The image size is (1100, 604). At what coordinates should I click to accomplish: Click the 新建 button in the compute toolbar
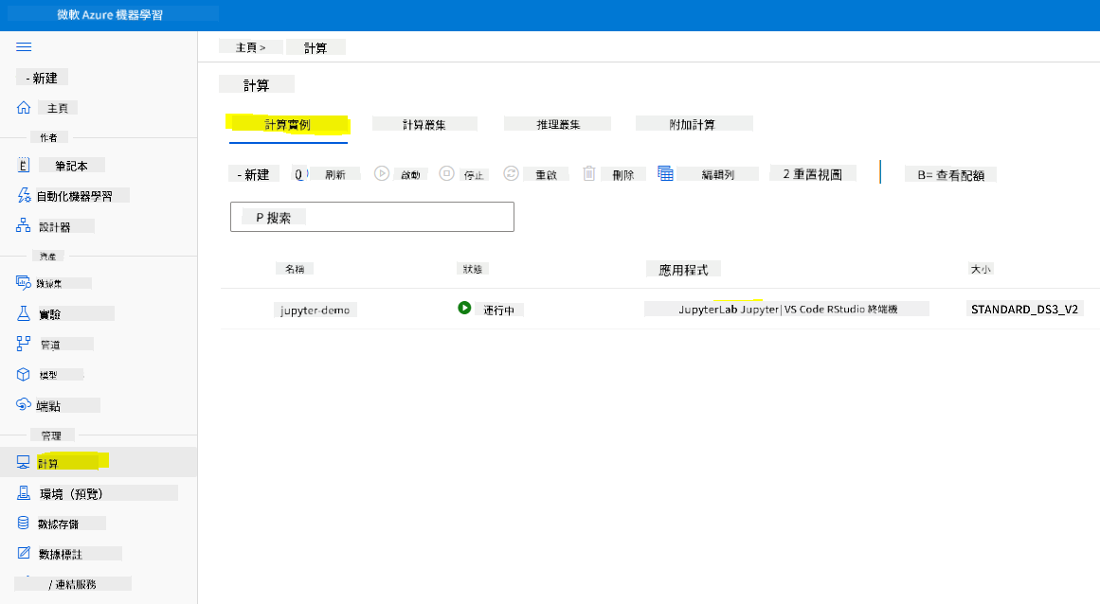tap(253, 174)
